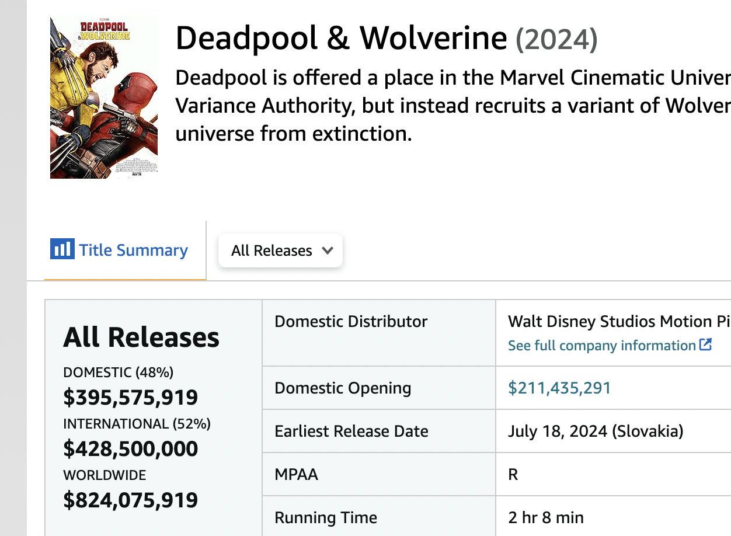
Task: Click the chevron arrow in All Releases dropdown
Action: tap(328, 250)
